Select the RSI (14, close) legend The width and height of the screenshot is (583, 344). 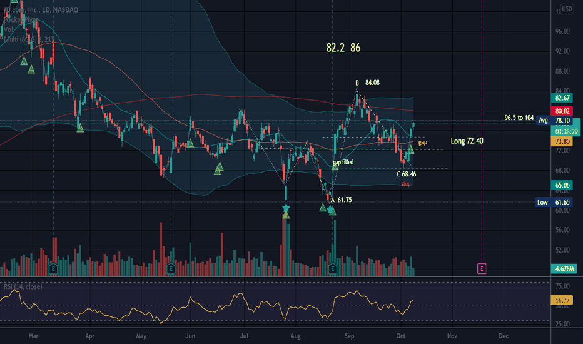pyautogui.click(x=23, y=286)
